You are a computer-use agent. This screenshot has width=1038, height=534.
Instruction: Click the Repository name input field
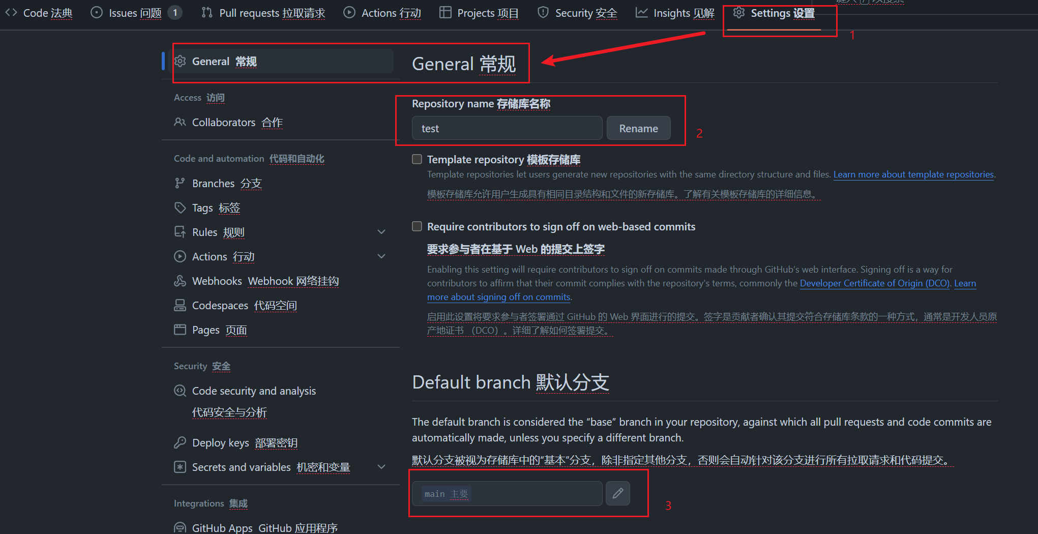[507, 128]
